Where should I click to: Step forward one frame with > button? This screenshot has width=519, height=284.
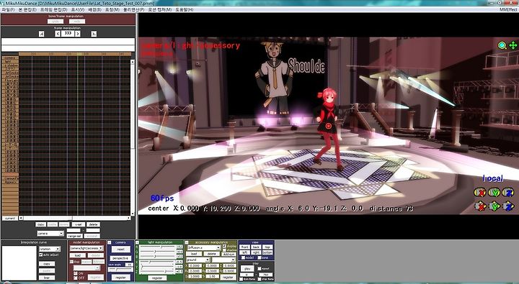coord(77,34)
